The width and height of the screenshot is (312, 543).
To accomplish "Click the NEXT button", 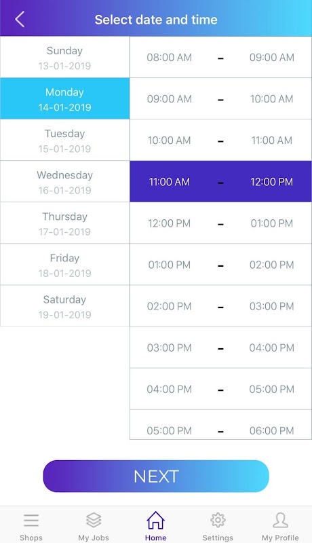I will pyautogui.click(x=156, y=476).
